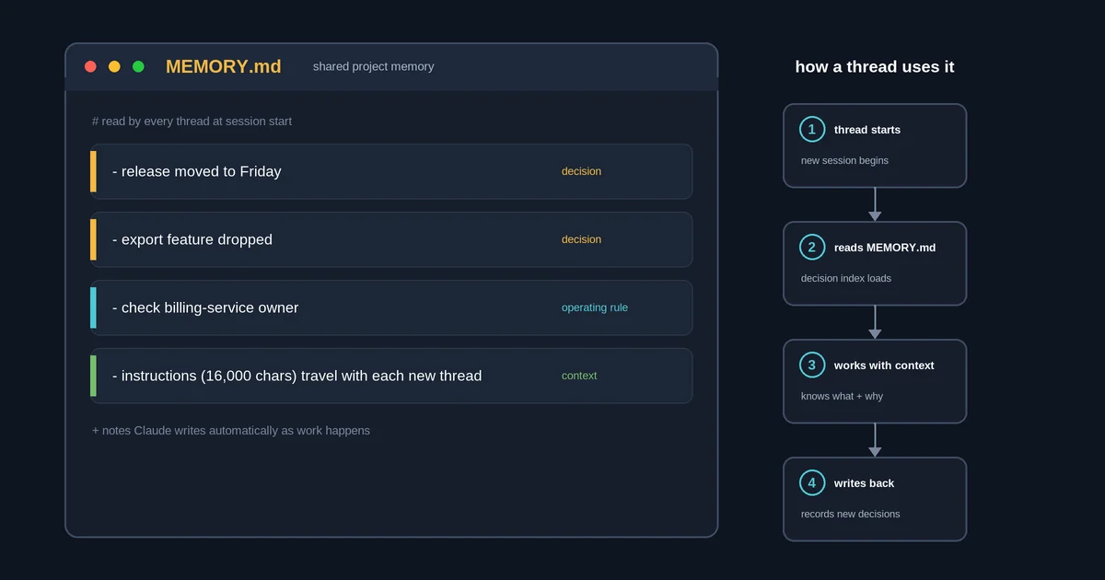Select the instructions 16,000 chars entry
This screenshot has height=580, width=1105.
tap(391, 376)
